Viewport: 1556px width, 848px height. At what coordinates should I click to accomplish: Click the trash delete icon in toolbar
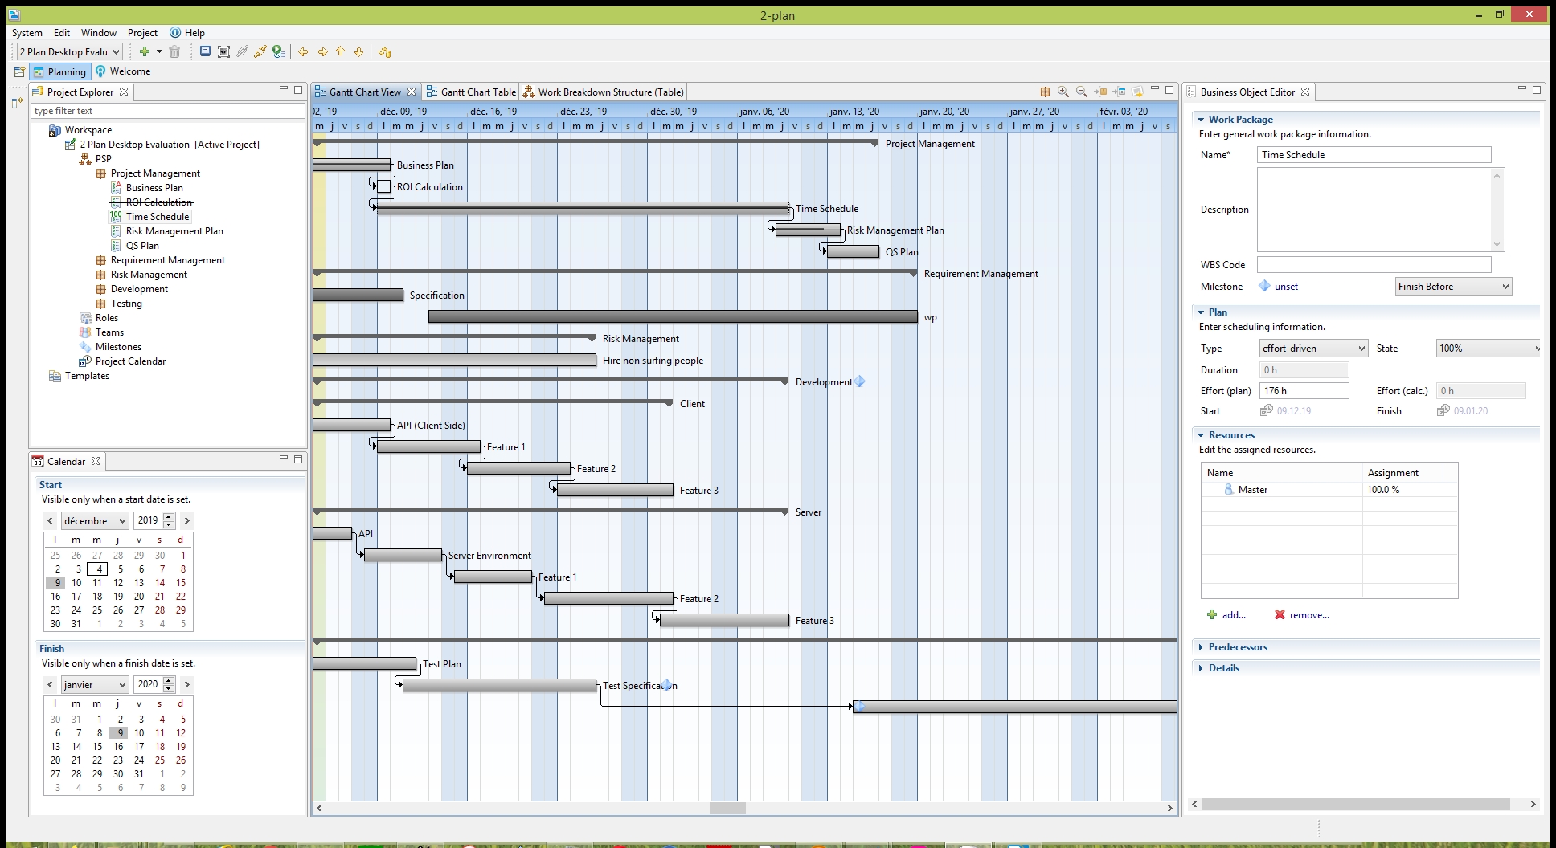(x=174, y=51)
